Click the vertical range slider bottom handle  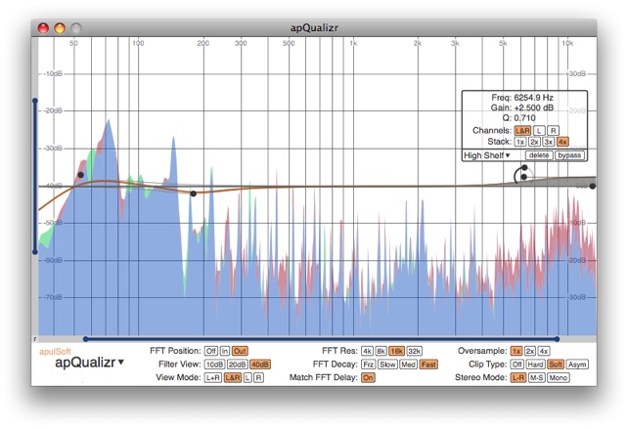click(x=35, y=252)
